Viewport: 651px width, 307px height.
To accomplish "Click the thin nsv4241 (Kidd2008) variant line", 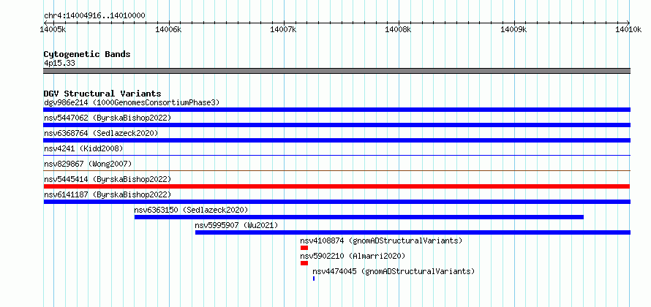I will 336,155.
